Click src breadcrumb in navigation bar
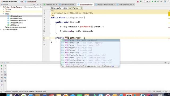Image resolution: width=170 pixels, height=96 pixels. [x=21, y=2]
